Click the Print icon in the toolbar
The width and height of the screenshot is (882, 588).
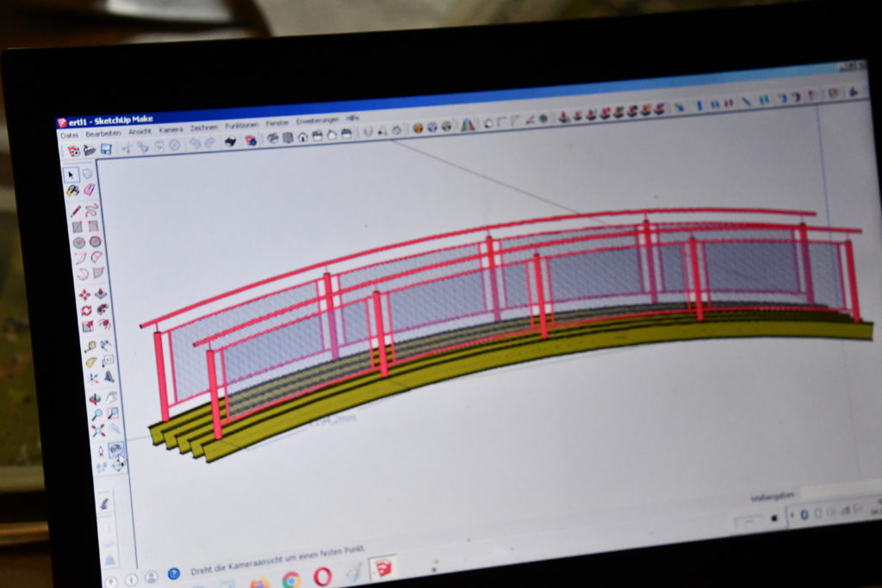230,142
